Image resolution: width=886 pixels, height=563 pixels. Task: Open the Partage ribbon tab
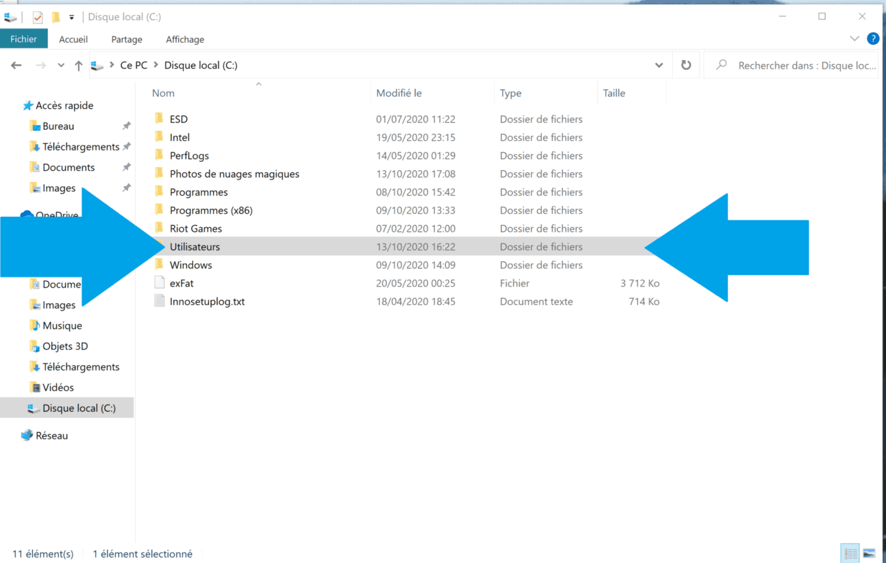point(127,40)
